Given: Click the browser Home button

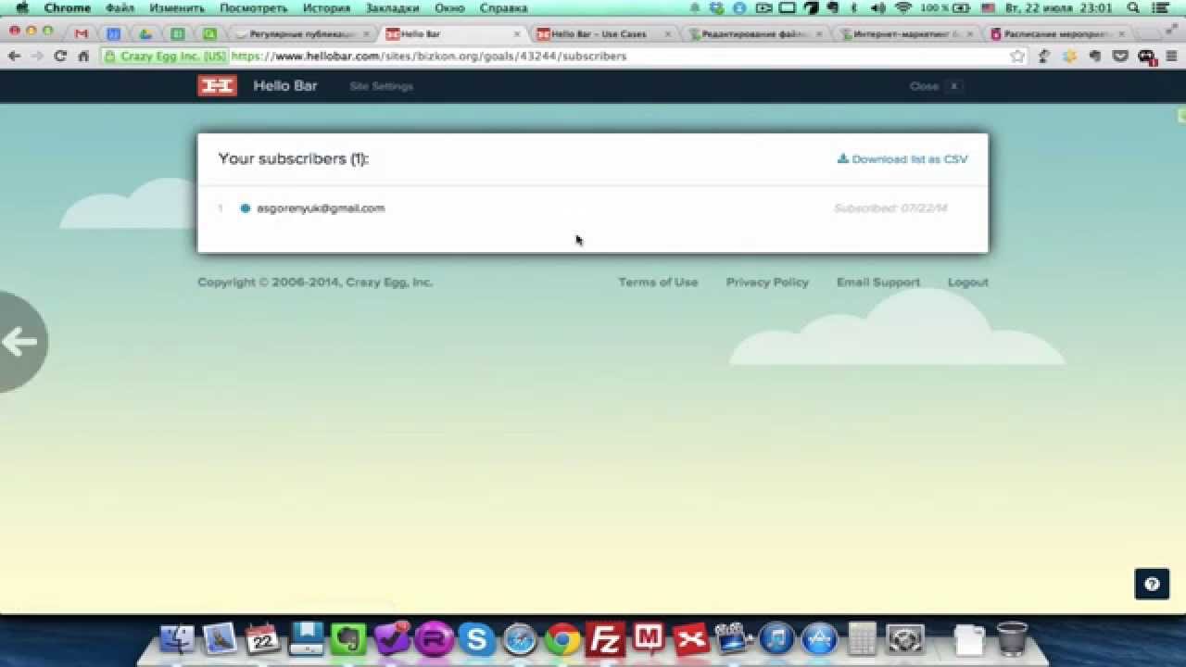Looking at the screenshot, I should [x=83, y=57].
